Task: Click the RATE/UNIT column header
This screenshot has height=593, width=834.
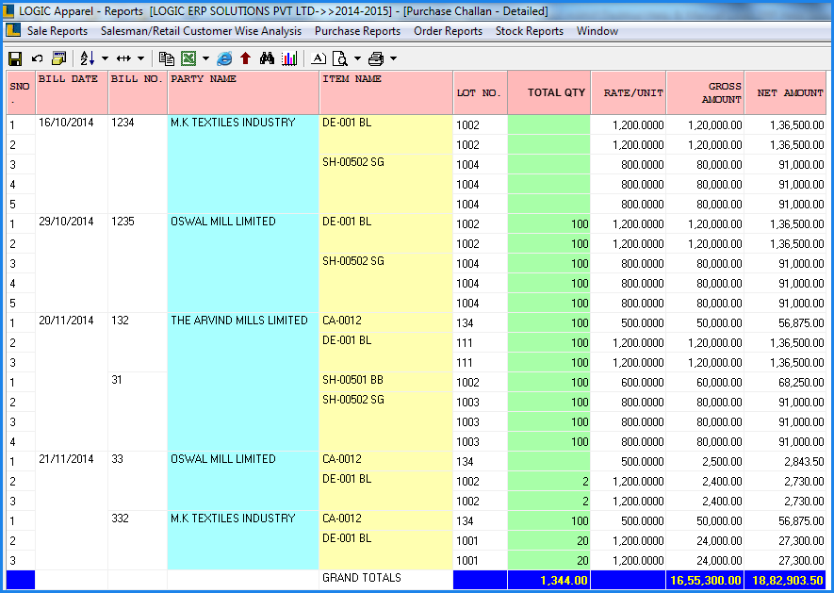Action: (629, 92)
